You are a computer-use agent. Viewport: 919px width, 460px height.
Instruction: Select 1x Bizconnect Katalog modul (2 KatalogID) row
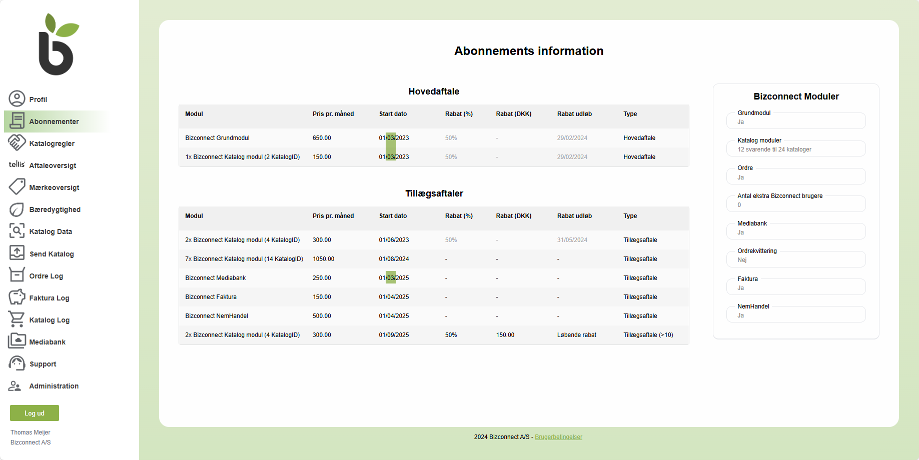point(434,157)
